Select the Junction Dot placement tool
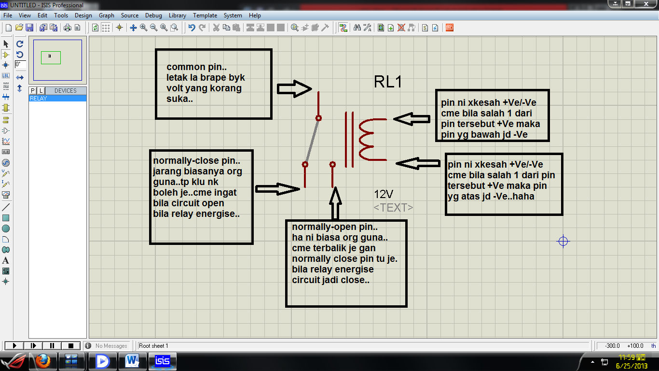 (x=6, y=65)
